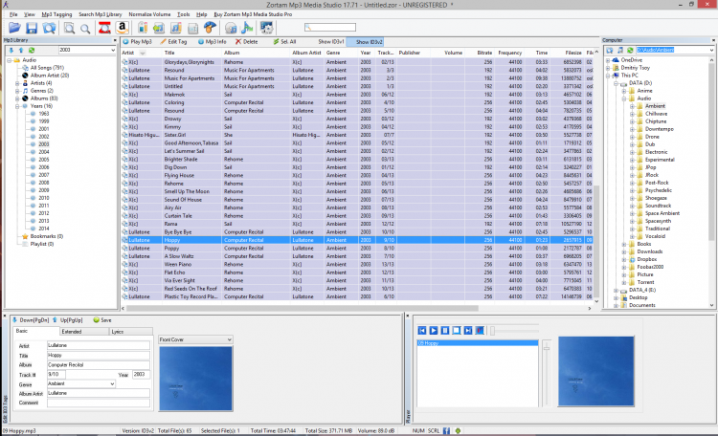This screenshot has width=718, height=436.
Task: Click the music note with pencil toolbar icon
Action: click(176, 28)
